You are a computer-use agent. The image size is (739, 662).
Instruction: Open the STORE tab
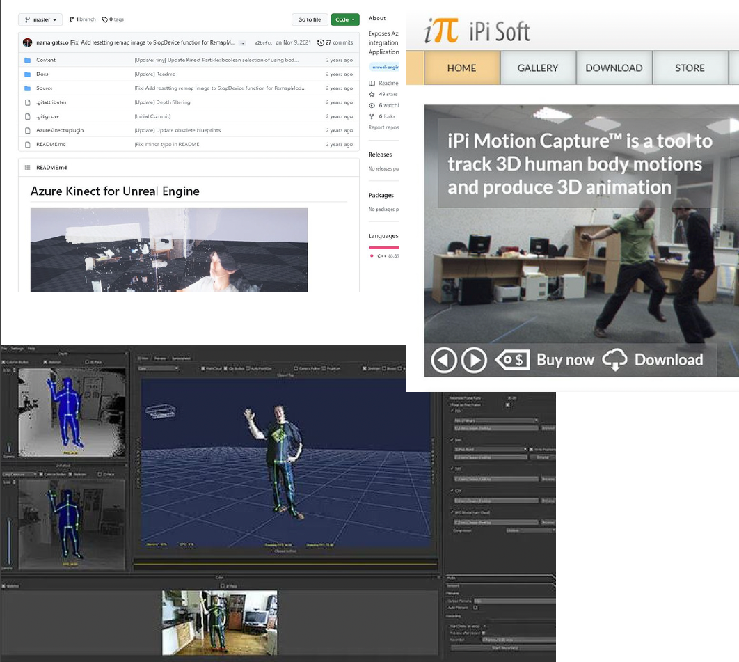click(x=690, y=68)
